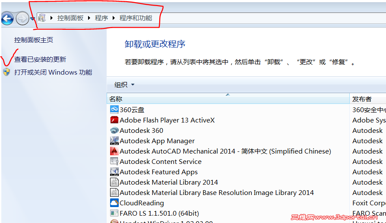386x223 pixels.
Task: Click the Material Library Base Resolution icon
Action: click(114, 192)
